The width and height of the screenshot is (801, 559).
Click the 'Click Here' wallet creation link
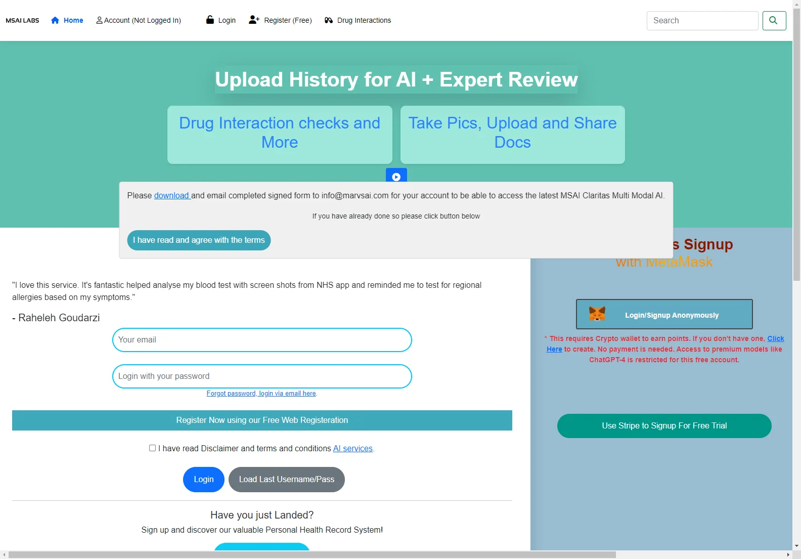click(x=775, y=339)
